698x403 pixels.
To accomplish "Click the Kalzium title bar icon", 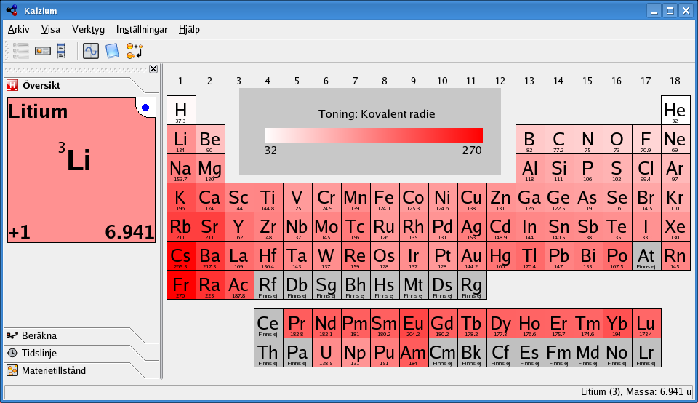I will tap(11, 10).
